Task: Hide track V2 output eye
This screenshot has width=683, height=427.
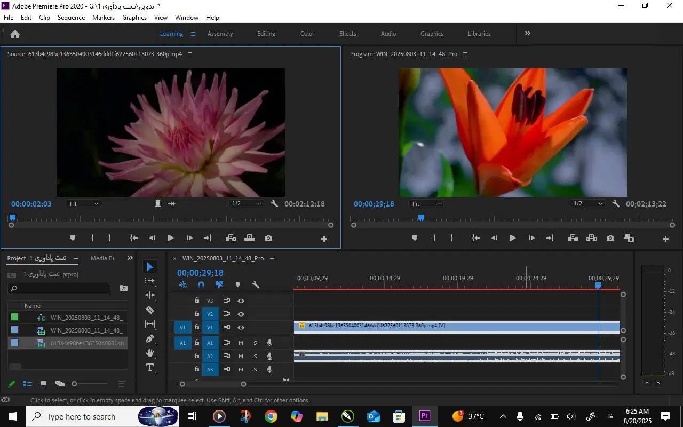Action: 241,314
